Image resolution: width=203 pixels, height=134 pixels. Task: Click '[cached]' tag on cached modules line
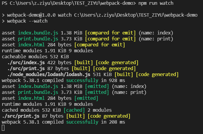tap(74, 110)
